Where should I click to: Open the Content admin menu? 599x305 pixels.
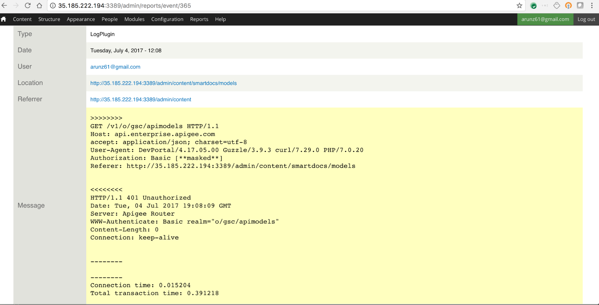coord(22,19)
